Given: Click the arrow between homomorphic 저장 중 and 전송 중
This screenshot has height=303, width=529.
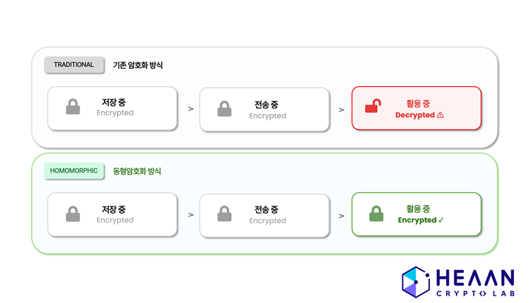Looking at the screenshot, I should [x=191, y=215].
